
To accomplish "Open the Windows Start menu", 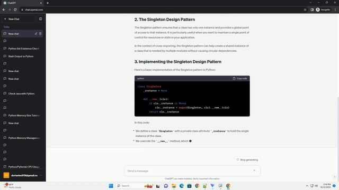I will pos(111,186).
